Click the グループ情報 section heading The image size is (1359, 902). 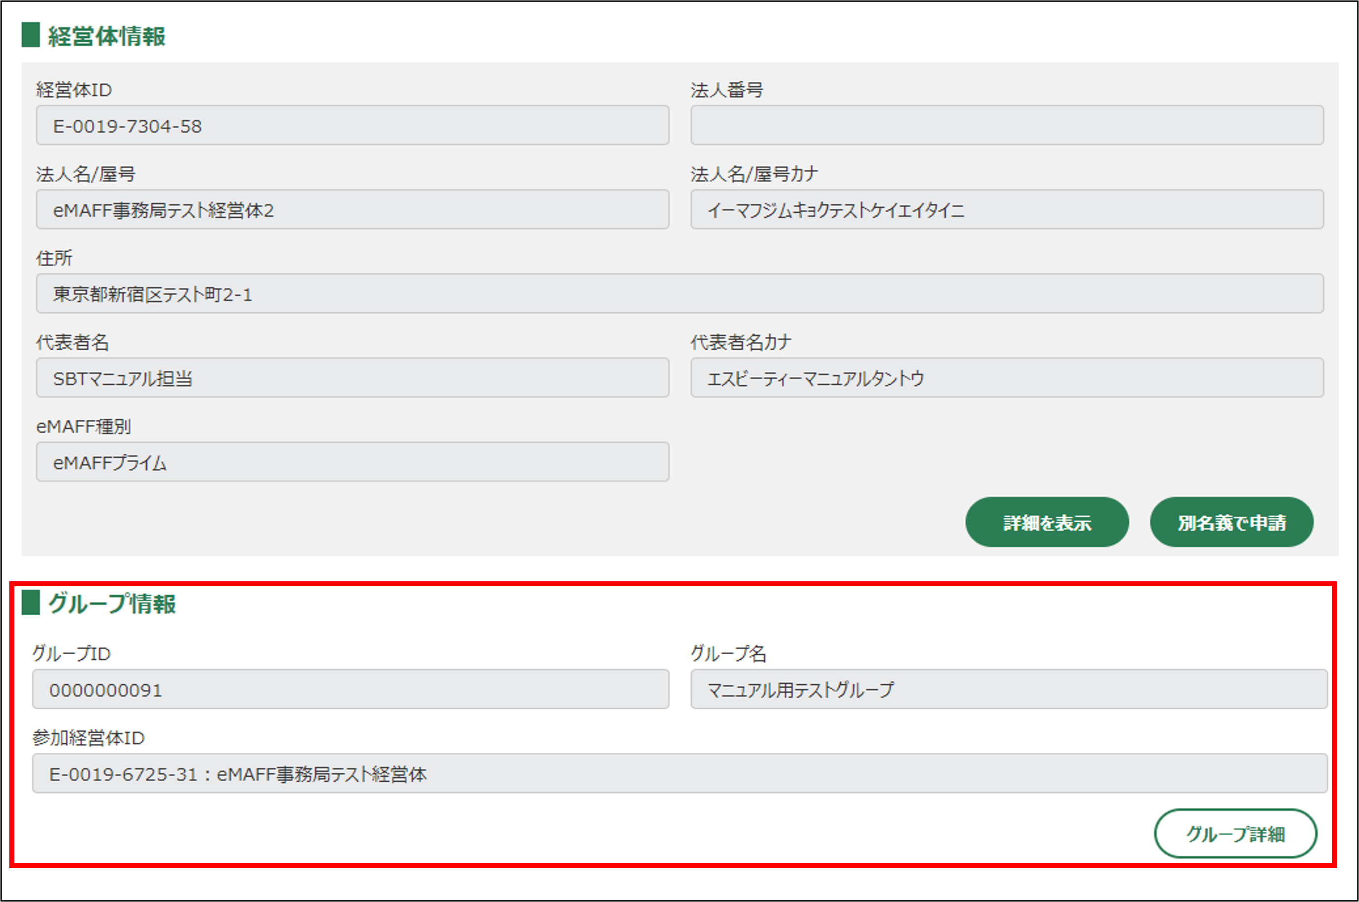pyautogui.click(x=112, y=603)
